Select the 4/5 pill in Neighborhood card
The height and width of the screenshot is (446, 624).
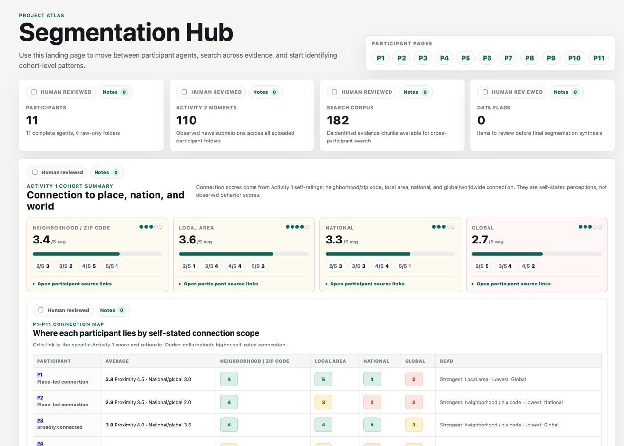click(x=89, y=266)
